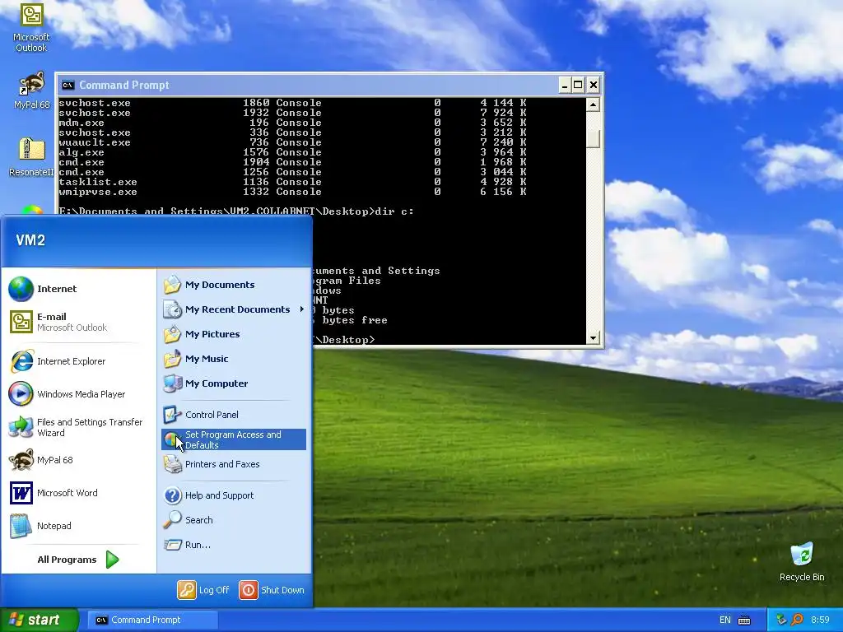
Task: Open Search from Start menu
Action: click(234, 520)
